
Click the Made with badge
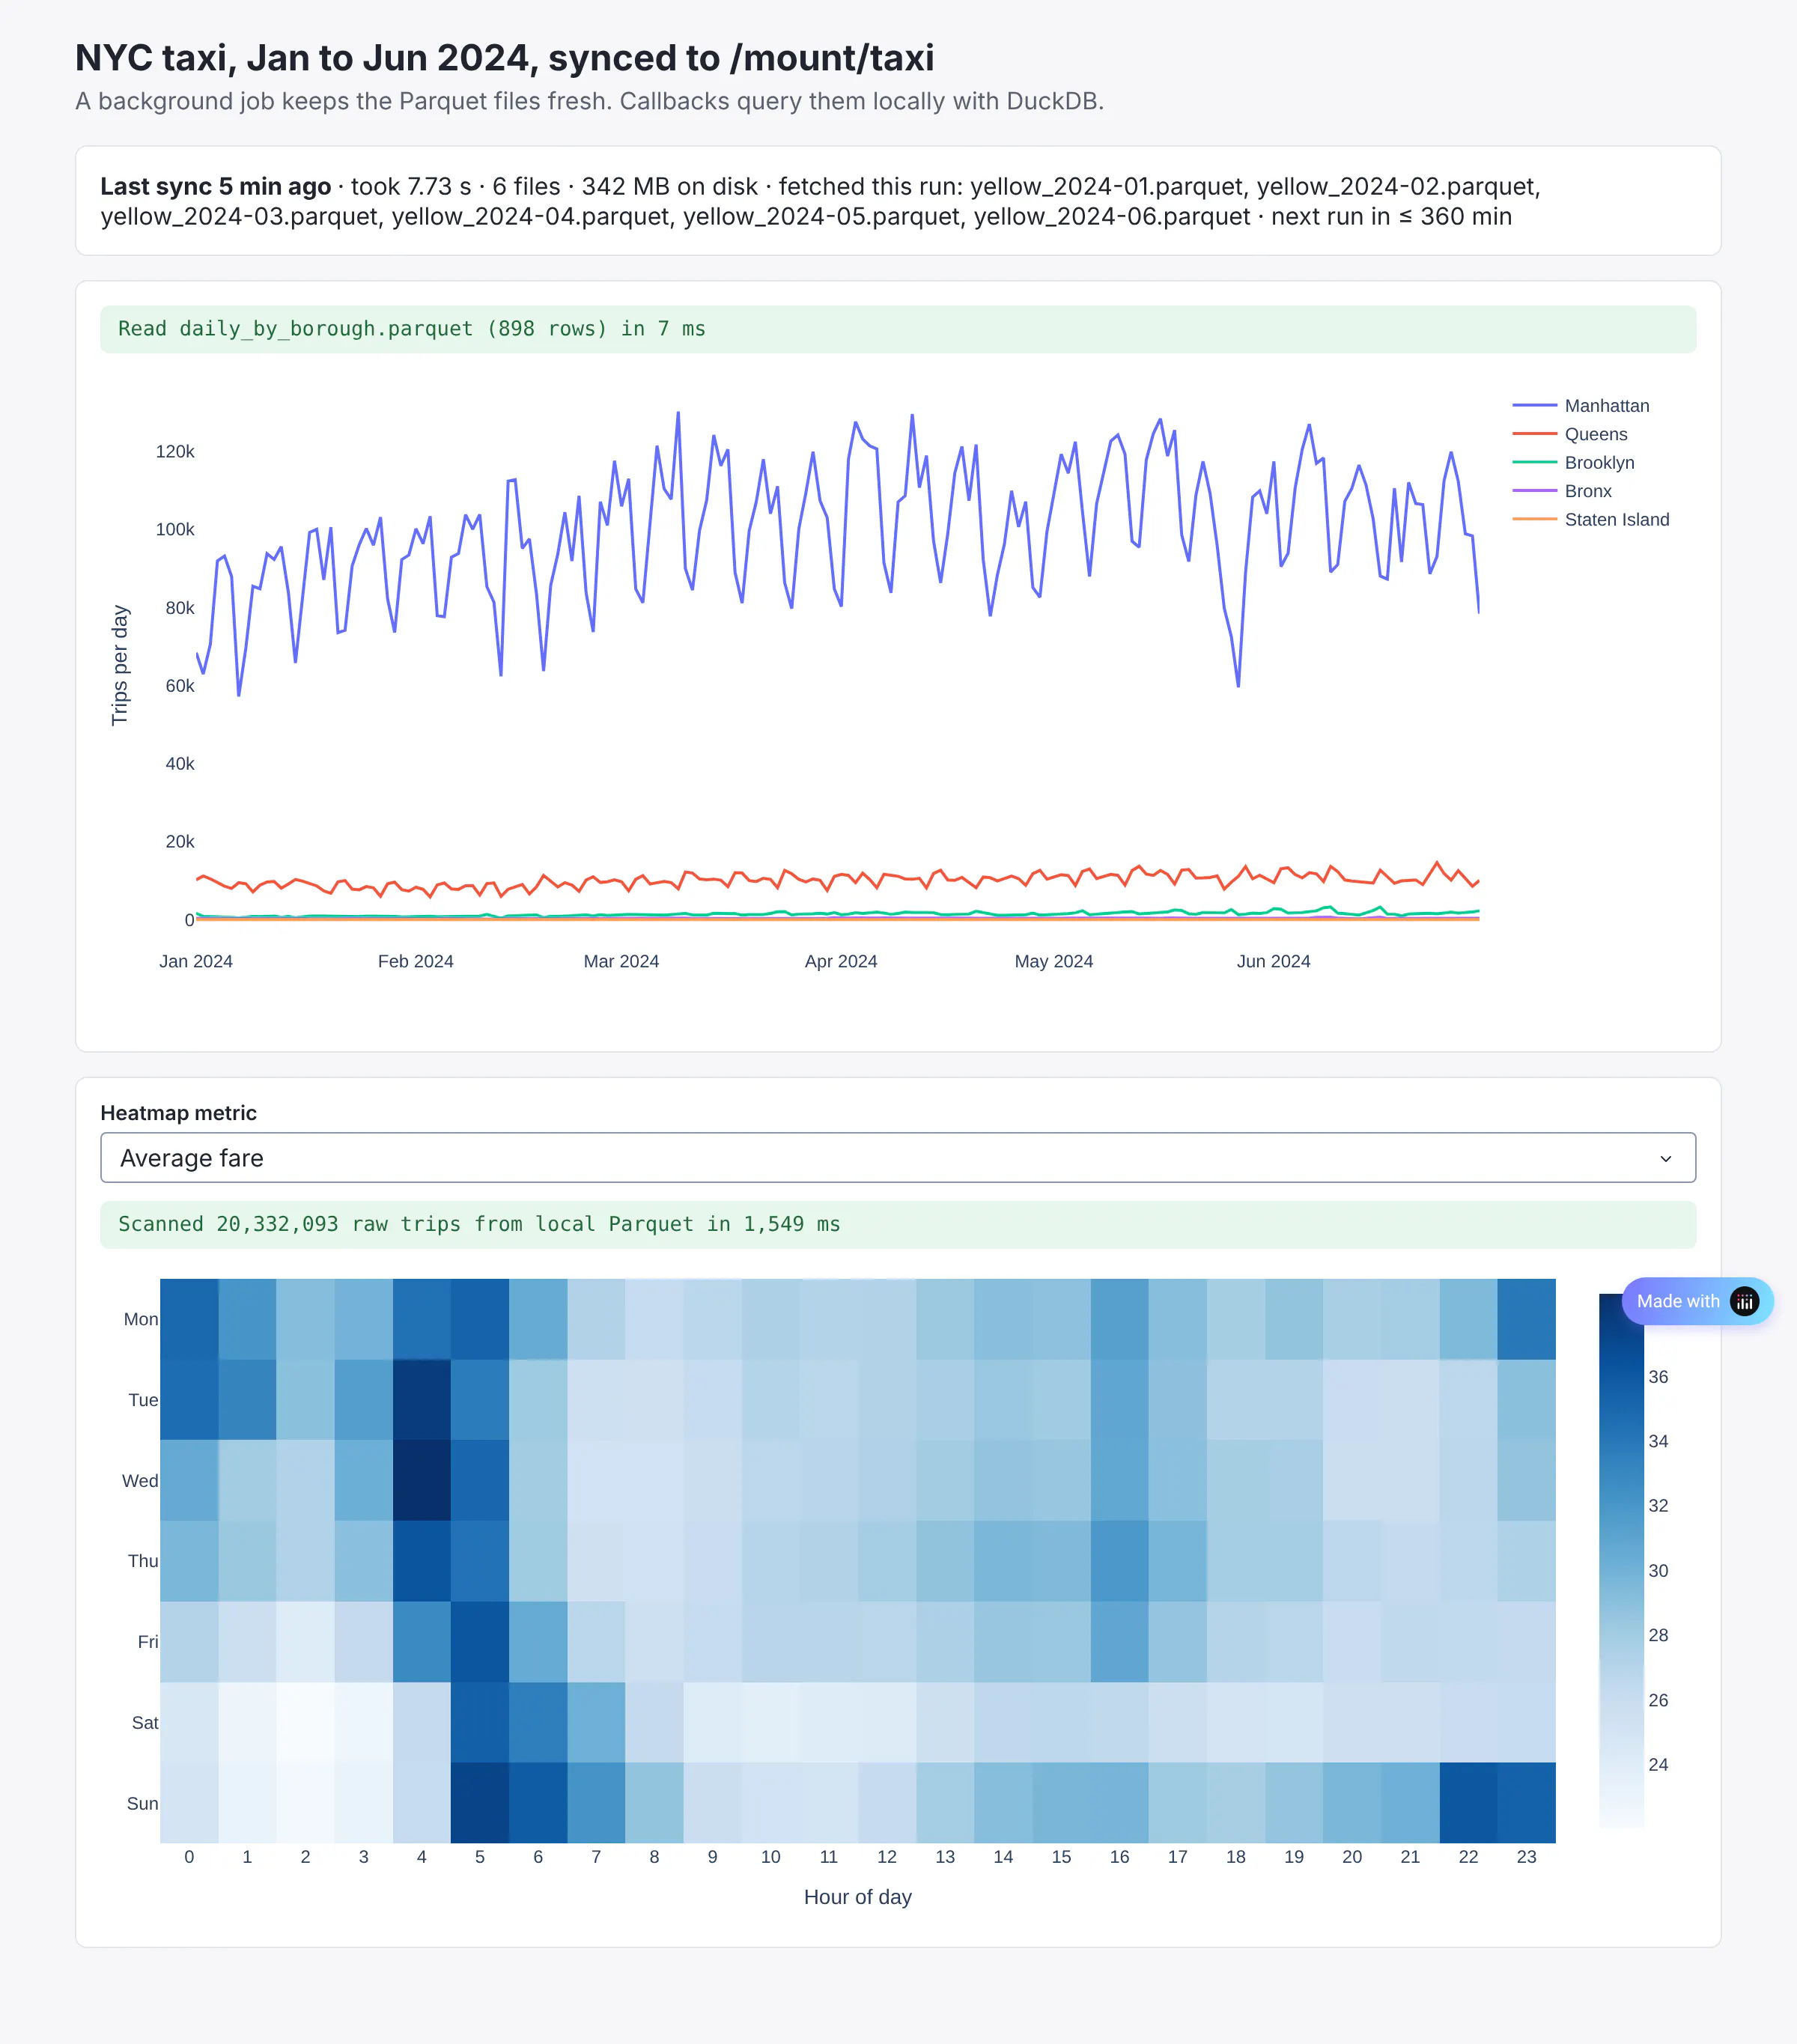(x=1697, y=1301)
